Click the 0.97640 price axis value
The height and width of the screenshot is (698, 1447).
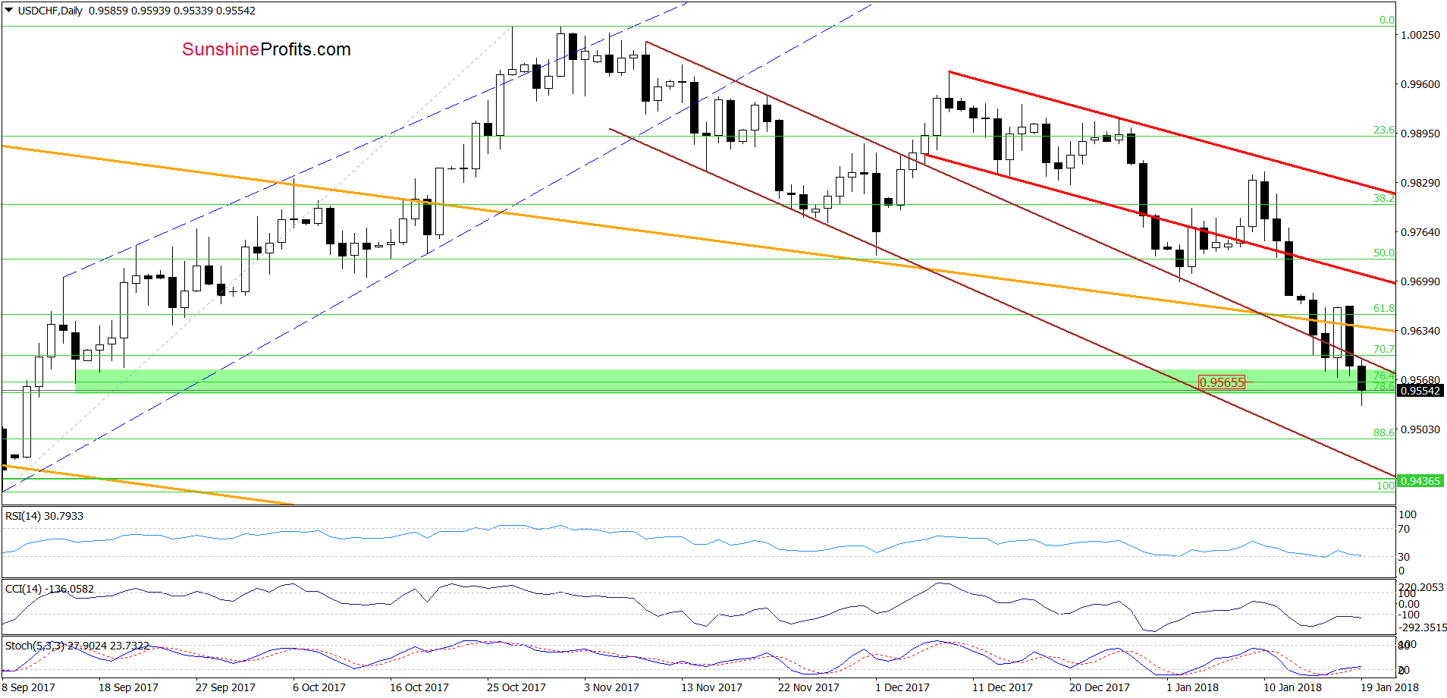click(1420, 232)
